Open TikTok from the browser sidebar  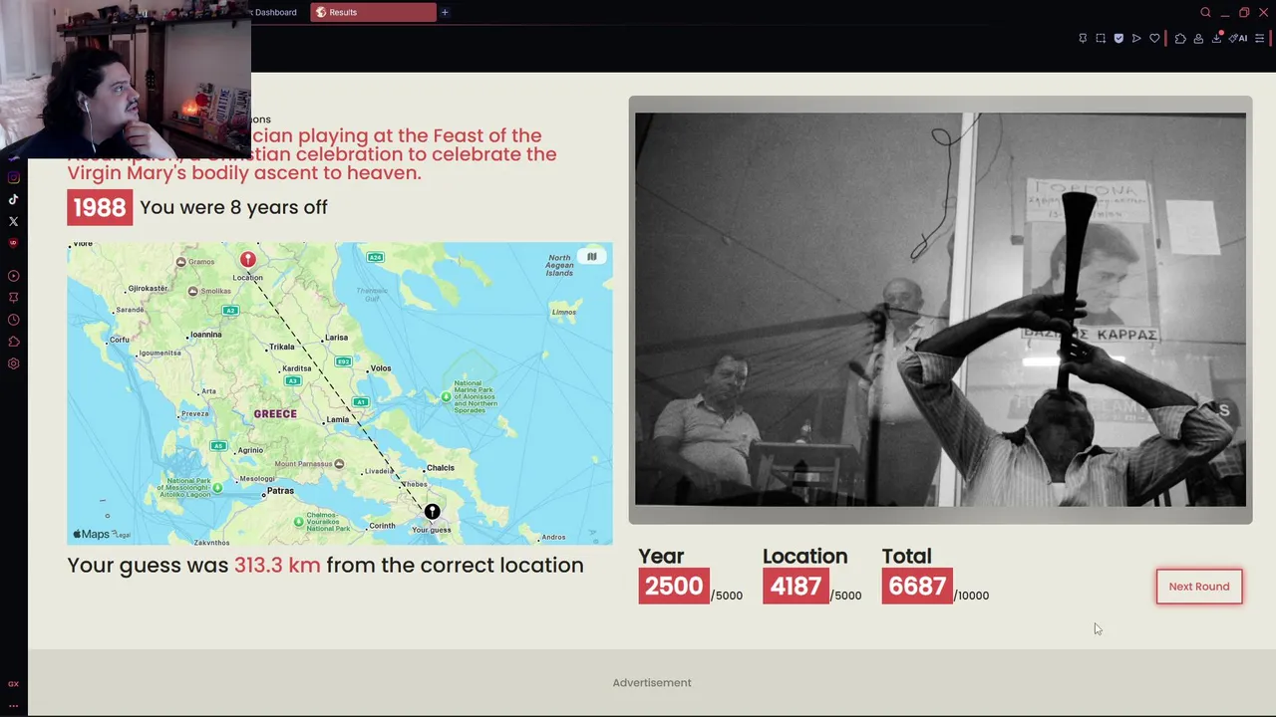[13, 199]
